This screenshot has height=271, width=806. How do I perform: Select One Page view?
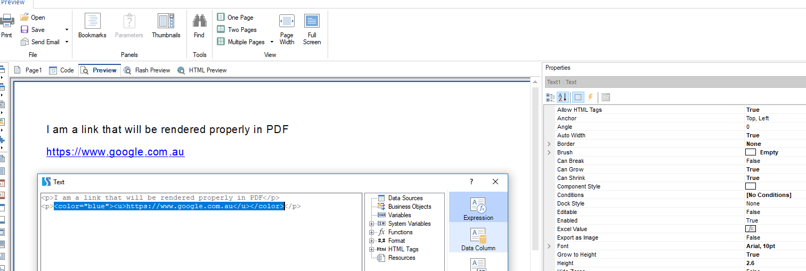[235, 18]
